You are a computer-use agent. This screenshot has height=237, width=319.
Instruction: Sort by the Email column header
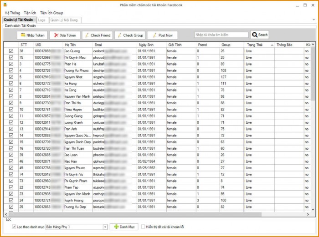[114, 45]
